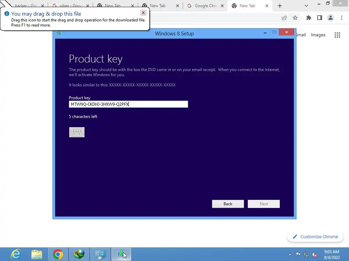Open the Images link
The image size is (349, 261).
(318, 35)
